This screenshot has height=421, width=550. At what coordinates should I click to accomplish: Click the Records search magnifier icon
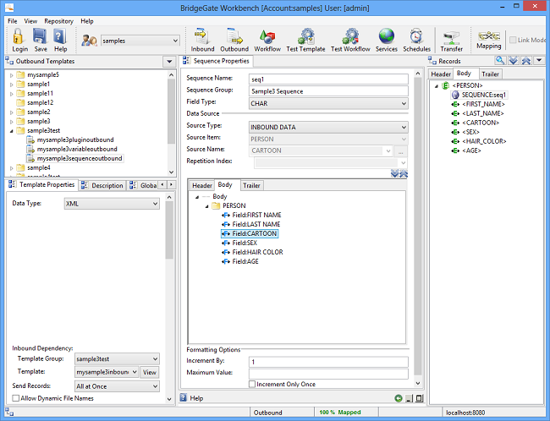pos(500,61)
